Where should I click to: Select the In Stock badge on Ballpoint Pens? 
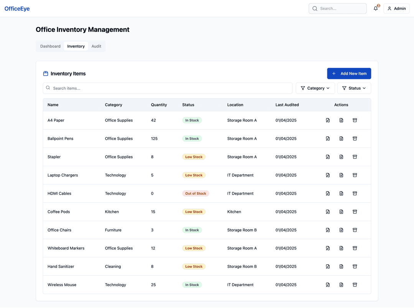192,138
